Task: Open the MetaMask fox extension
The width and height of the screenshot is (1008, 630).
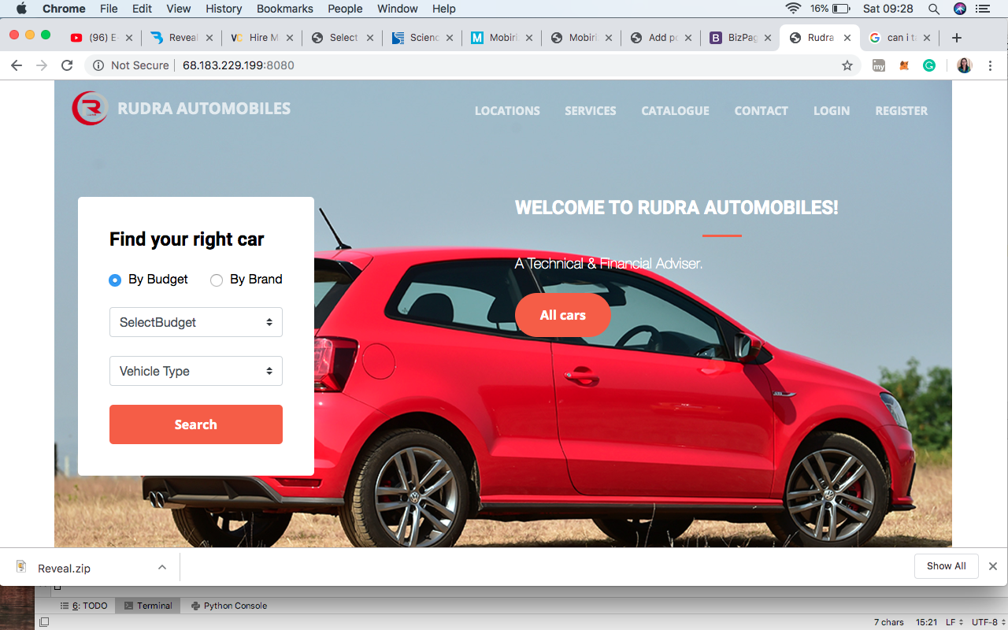Action: point(904,65)
